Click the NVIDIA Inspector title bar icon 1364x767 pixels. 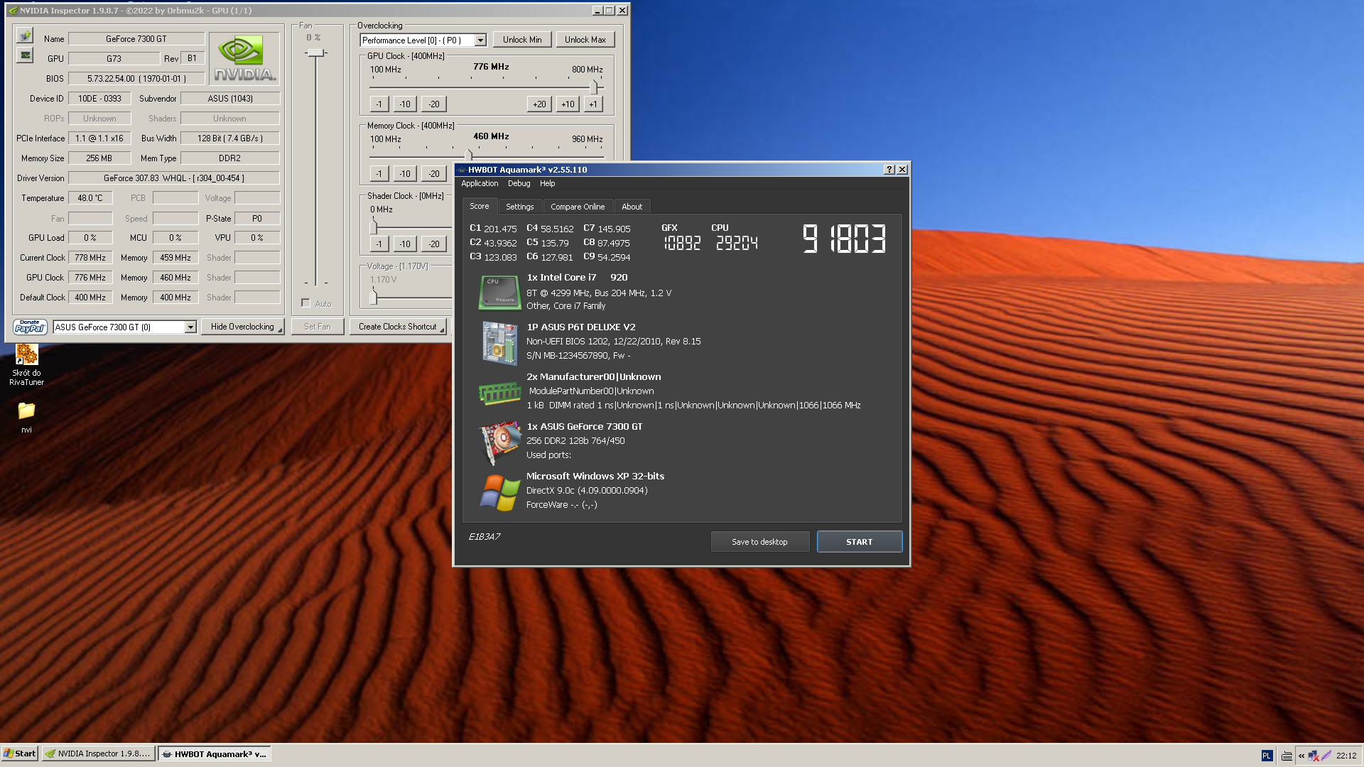[x=13, y=11]
